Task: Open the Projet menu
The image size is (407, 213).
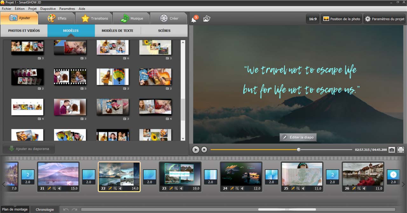Action: pyautogui.click(x=32, y=9)
